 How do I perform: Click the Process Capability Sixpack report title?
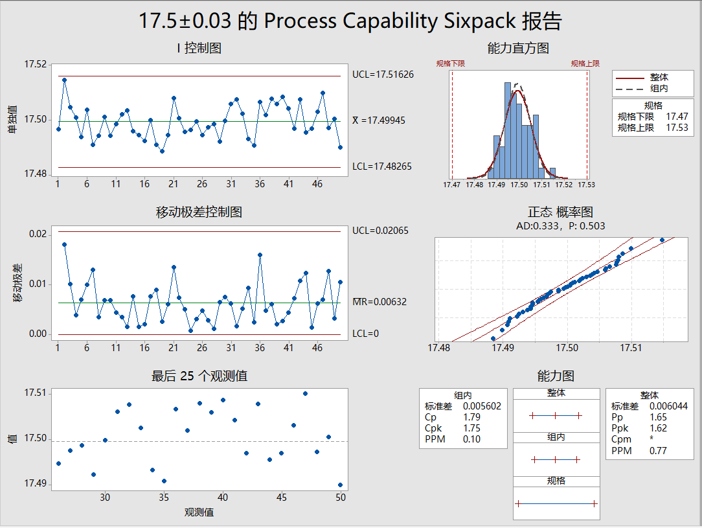[x=350, y=21]
